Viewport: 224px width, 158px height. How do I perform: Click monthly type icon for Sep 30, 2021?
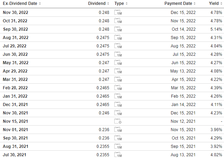pos(118,138)
